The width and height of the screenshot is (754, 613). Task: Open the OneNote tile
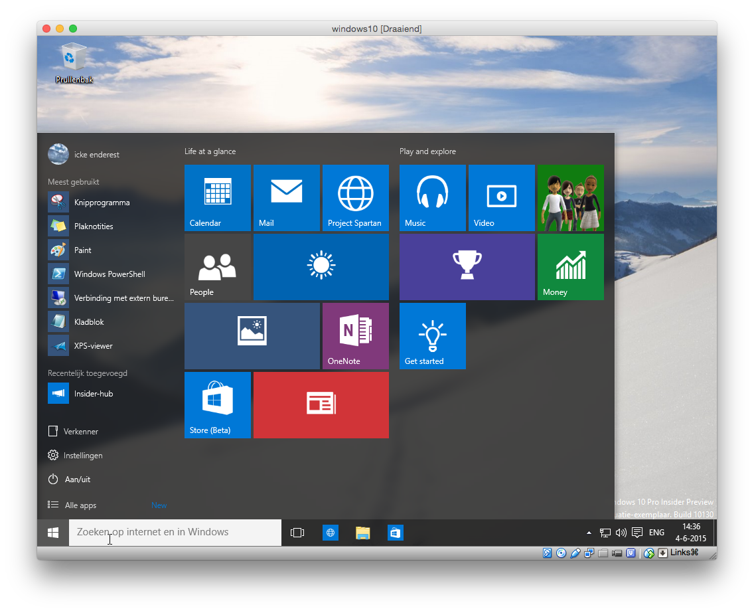pos(356,335)
